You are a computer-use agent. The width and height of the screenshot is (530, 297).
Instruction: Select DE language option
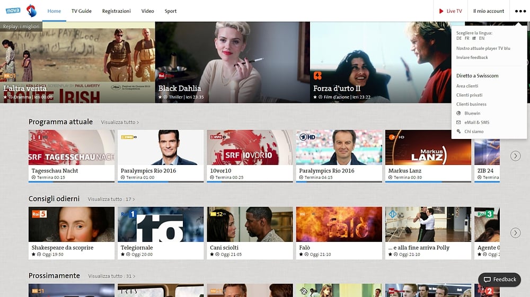click(458, 38)
